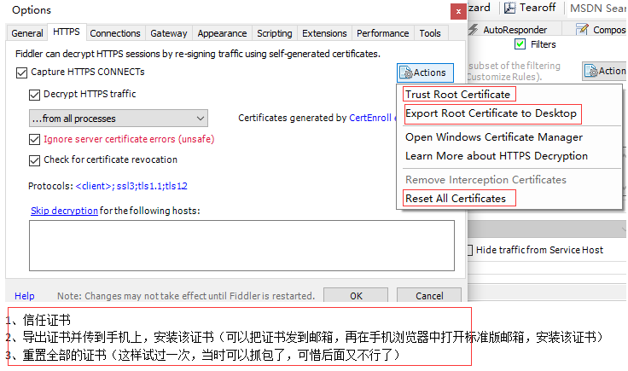Open the Performance tab
Screen dimensions: 628x371
coord(383,33)
